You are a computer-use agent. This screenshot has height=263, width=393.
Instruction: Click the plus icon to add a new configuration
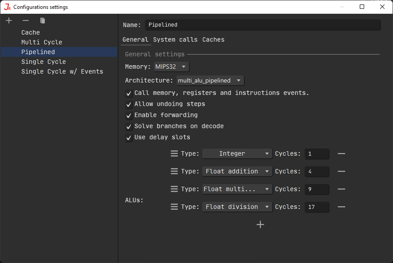8,20
